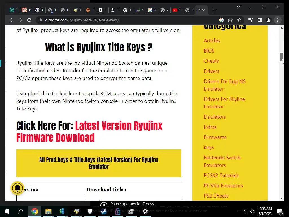The width and height of the screenshot is (289, 217).
Task: Open the PS2 Cheats category
Action: click(x=216, y=196)
